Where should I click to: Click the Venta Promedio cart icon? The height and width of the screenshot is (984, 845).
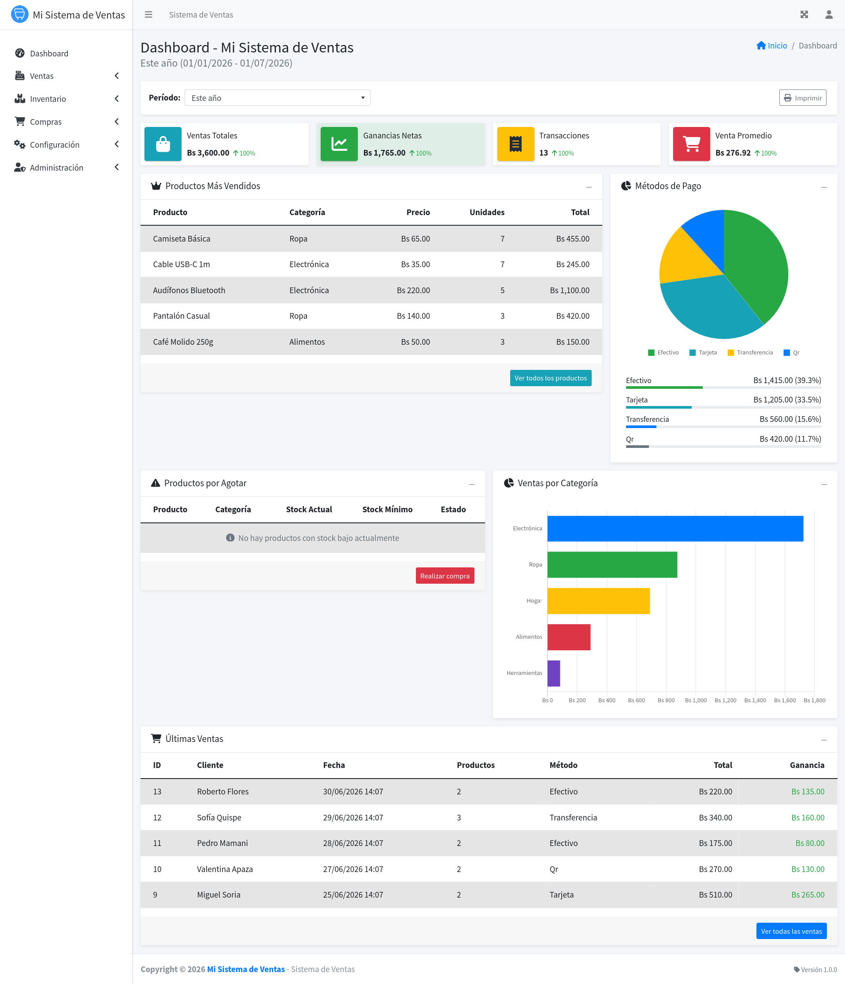(692, 144)
